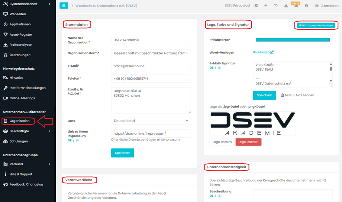
Task: Click SMTP-Zugangsdaten hinterlegen button
Action: point(316,25)
